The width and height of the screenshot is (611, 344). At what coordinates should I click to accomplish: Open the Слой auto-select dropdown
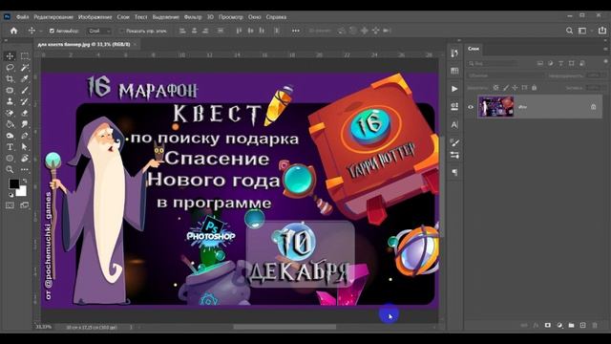99,31
